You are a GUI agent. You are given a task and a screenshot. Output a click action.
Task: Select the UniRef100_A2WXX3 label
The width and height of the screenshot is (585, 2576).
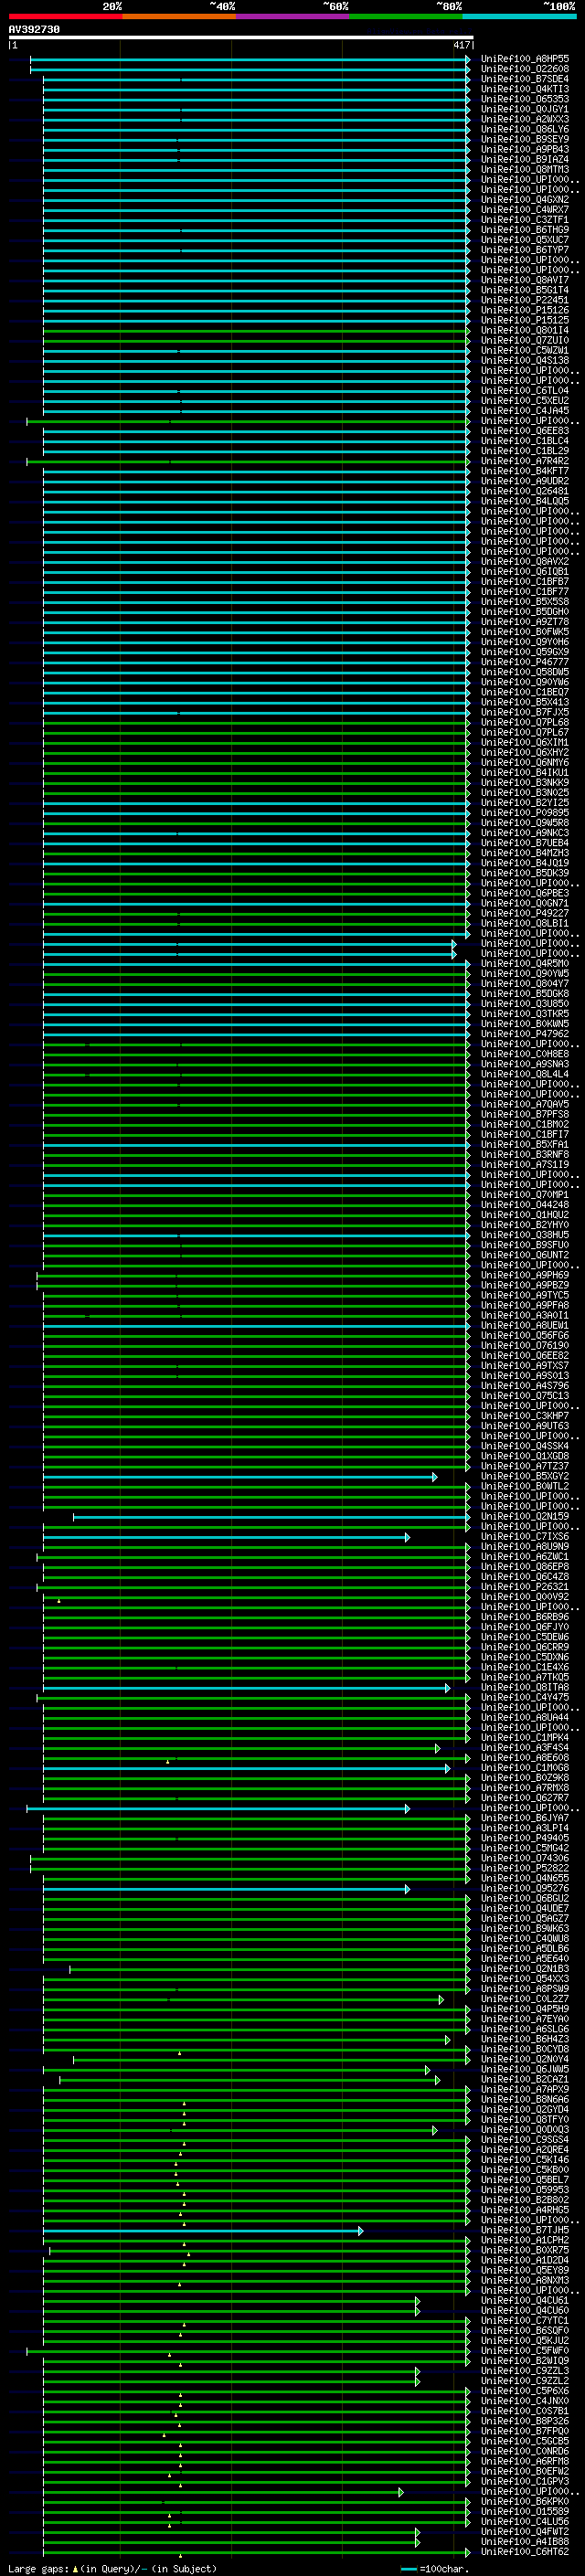click(524, 119)
